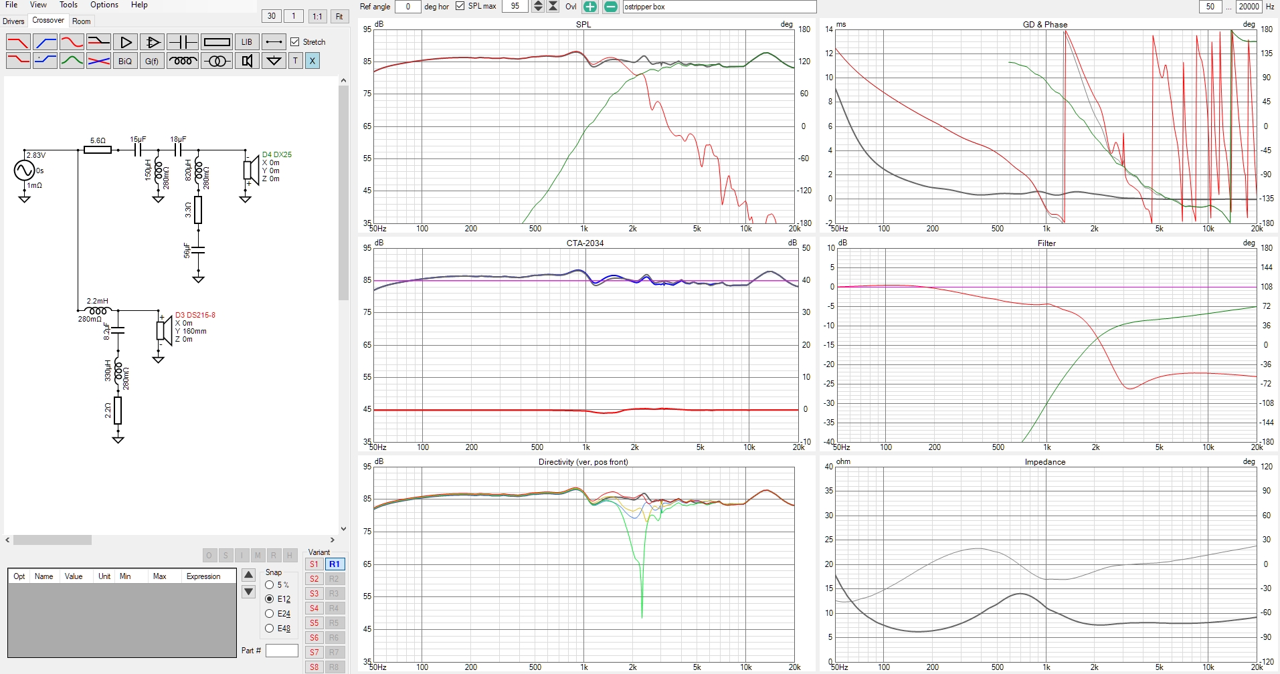The image size is (1280, 674).
Task: Insert a loudspeaker driver component
Action: pyautogui.click(x=247, y=61)
